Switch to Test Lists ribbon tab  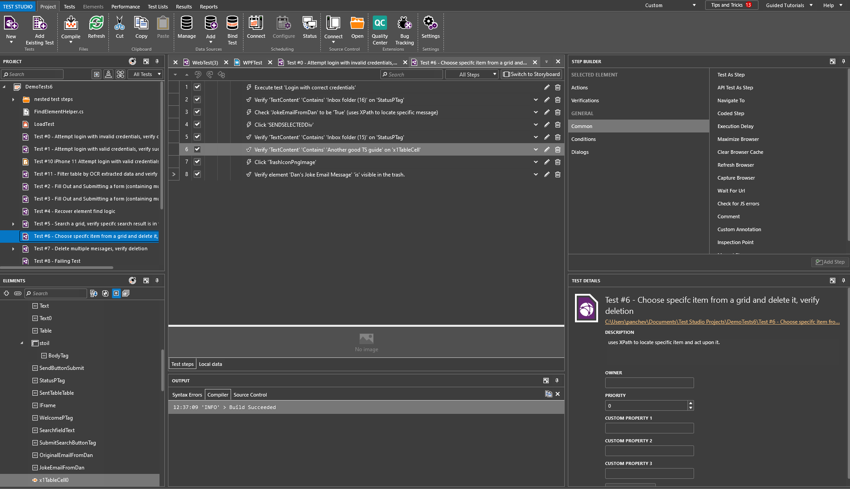tap(158, 6)
